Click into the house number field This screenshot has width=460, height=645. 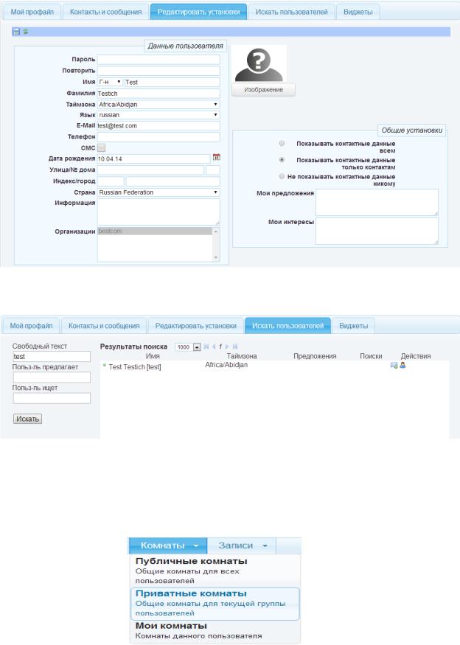[213, 170]
